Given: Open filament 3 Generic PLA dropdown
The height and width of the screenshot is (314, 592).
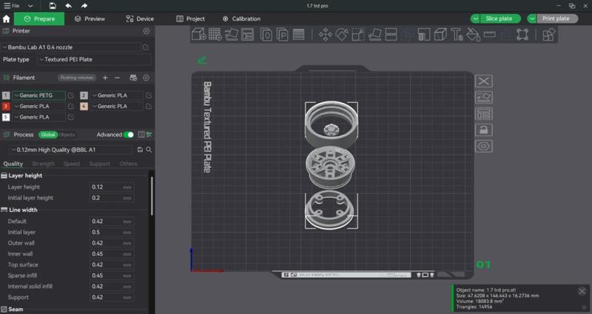Looking at the screenshot, I should click(39, 106).
